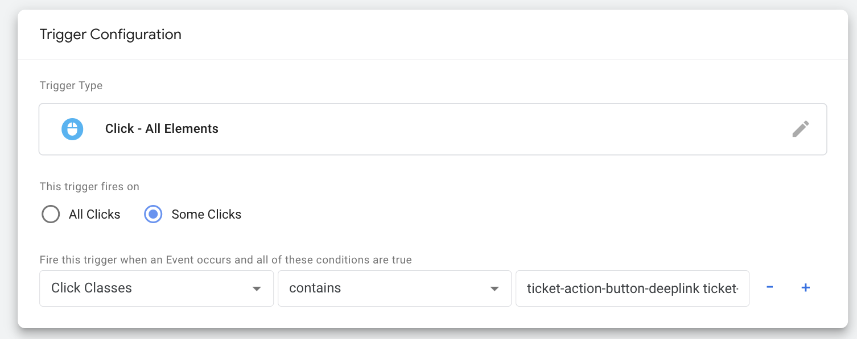857x339 pixels.
Task: Remove condition row with the minus icon
Action: (x=769, y=287)
